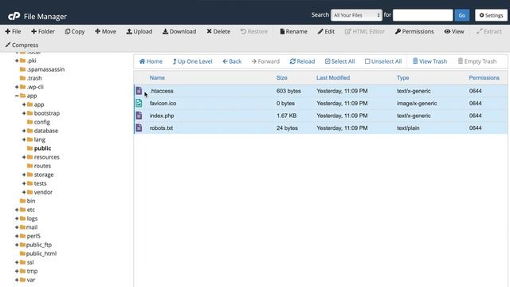Image resolution: width=510 pixels, height=287 pixels.
Task: Select the index.php file name
Action: [x=162, y=116]
